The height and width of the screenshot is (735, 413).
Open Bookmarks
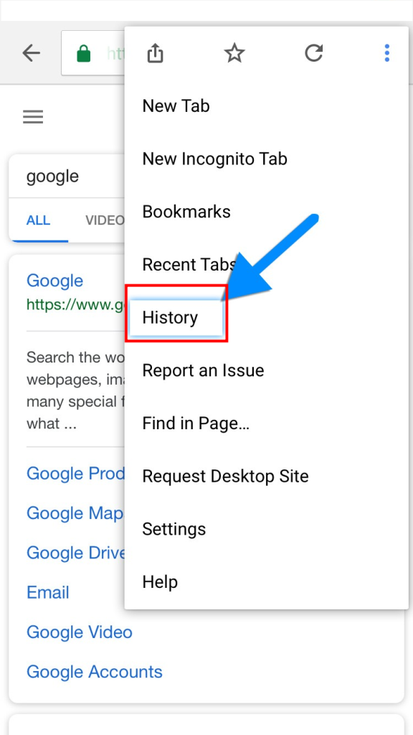pos(186,212)
